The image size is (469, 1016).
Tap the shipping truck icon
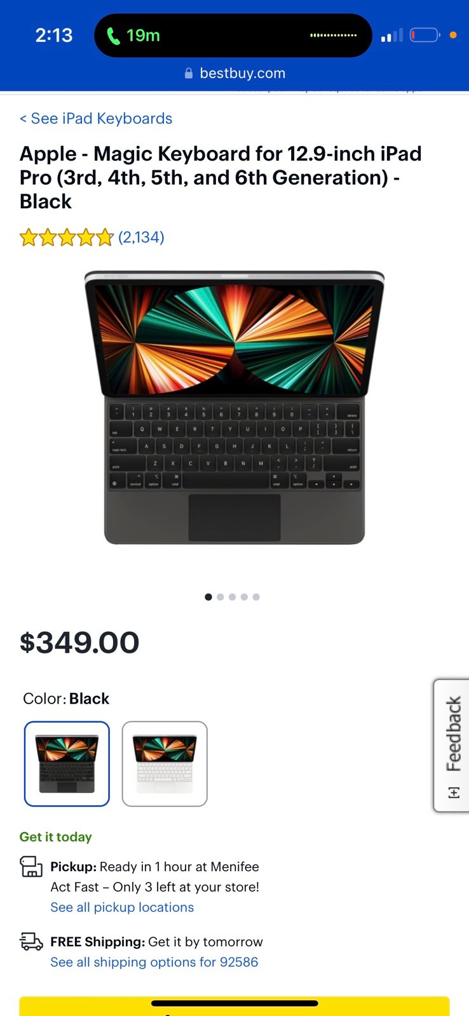[x=31, y=941]
